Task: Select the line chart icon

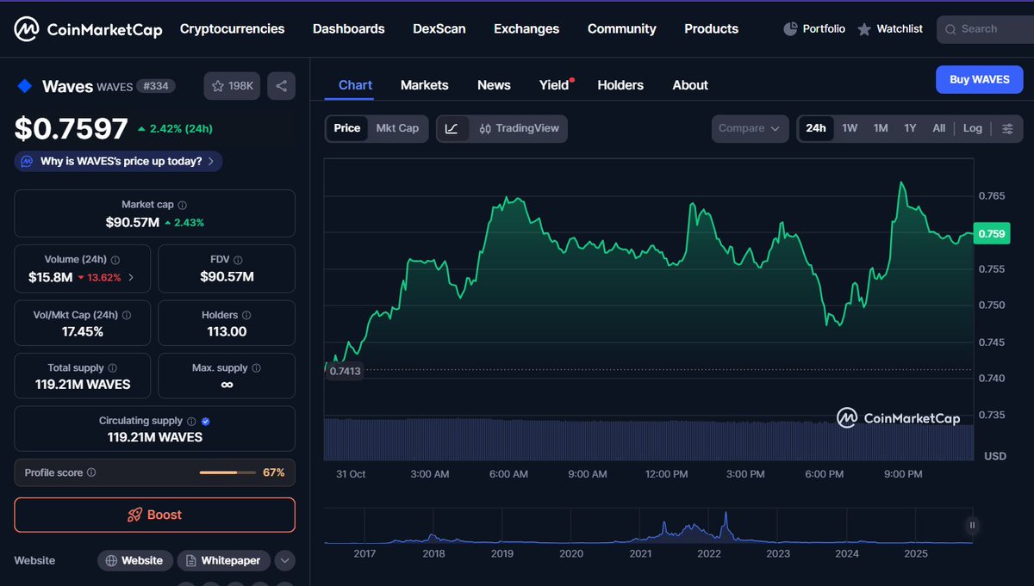Action: pyautogui.click(x=452, y=128)
